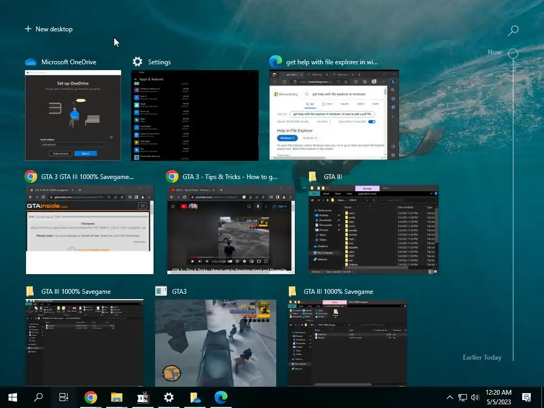This screenshot has width=544, height=408.
Task: Open Chrome GTA 3 Tips & Tricks window
Action: coord(231,229)
